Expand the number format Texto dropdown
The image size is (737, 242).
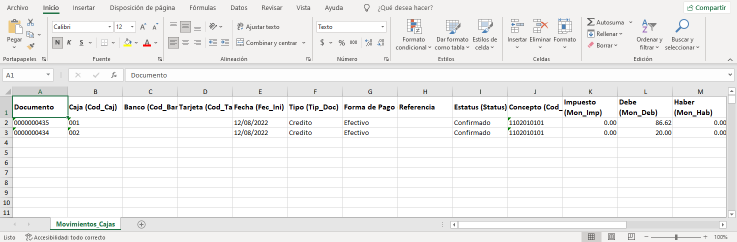382,27
